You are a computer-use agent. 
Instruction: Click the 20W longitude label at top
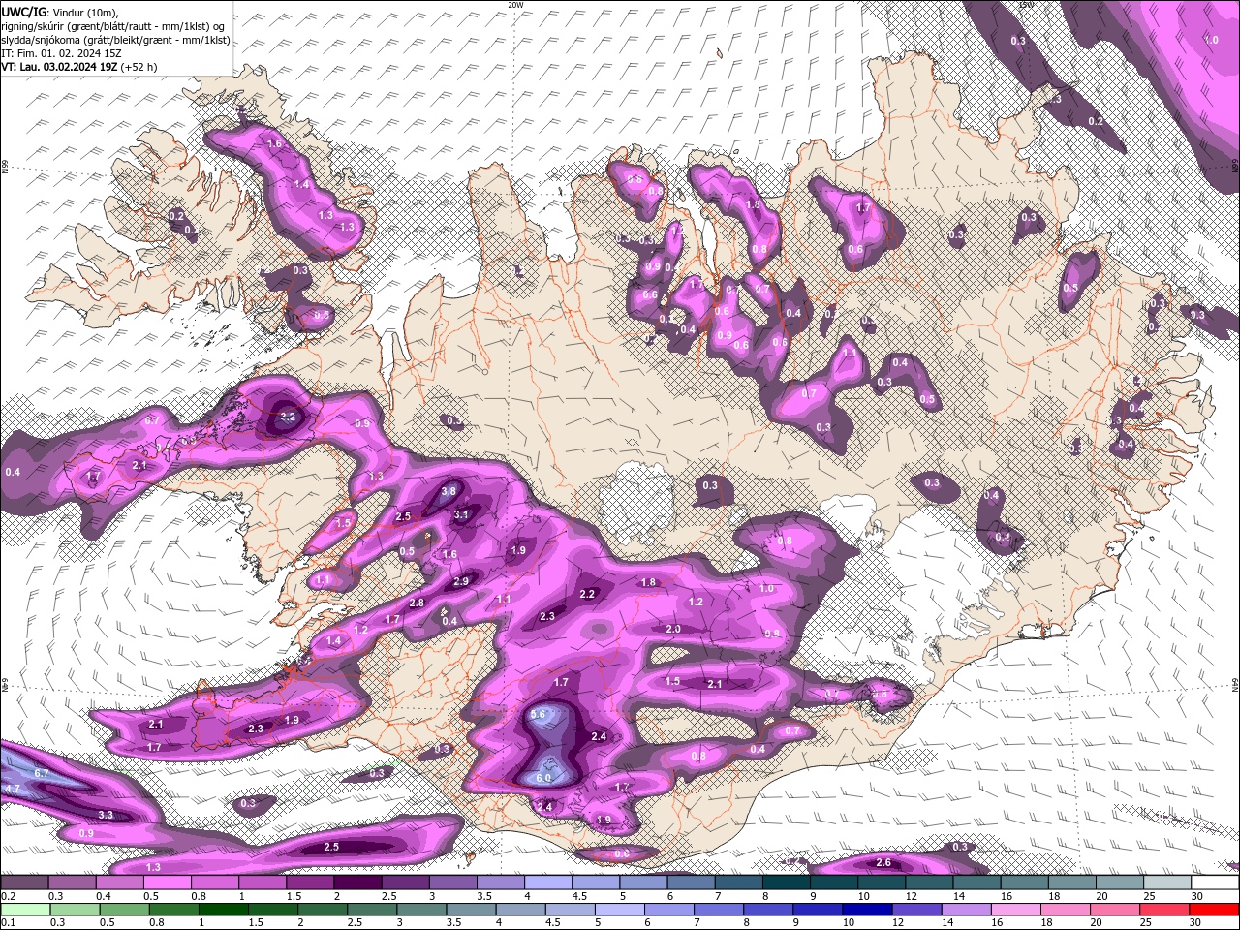515,5
